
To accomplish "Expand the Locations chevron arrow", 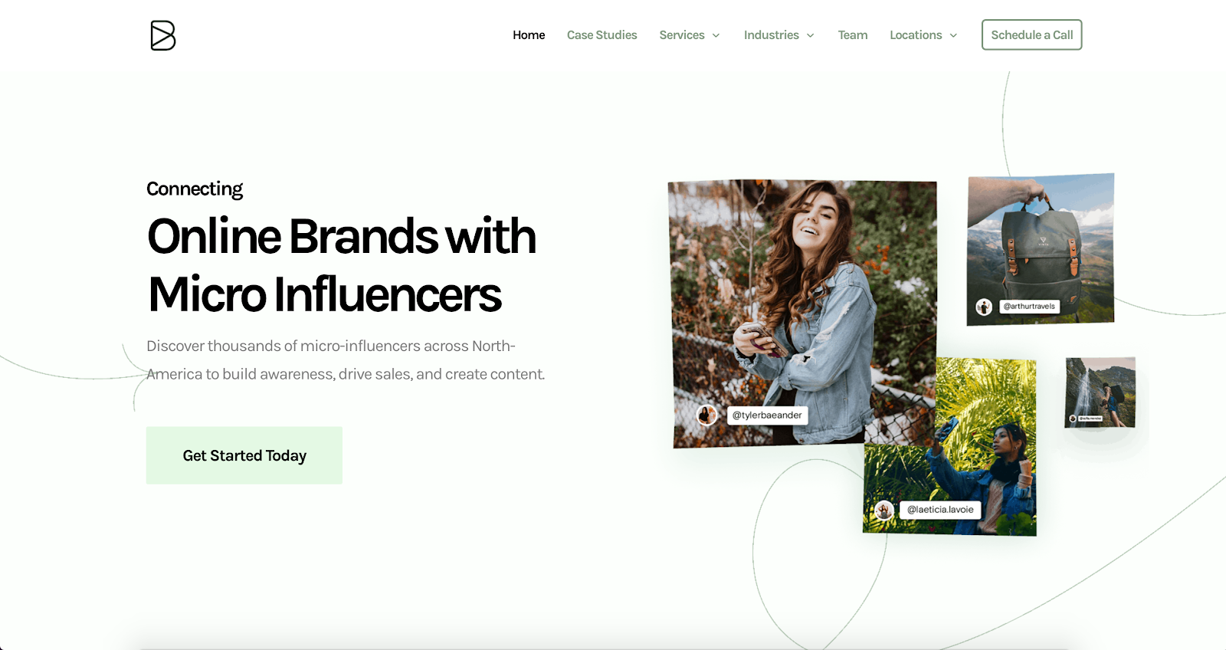I will pyautogui.click(x=953, y=35).
